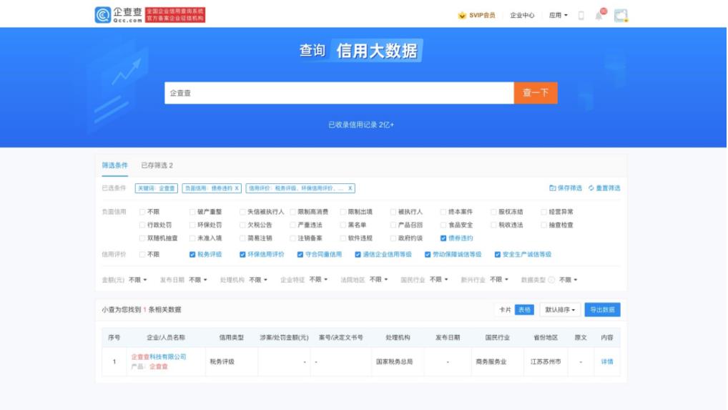Click 保存筛选 link text
The image size is (728, 410).
(570, 188)
